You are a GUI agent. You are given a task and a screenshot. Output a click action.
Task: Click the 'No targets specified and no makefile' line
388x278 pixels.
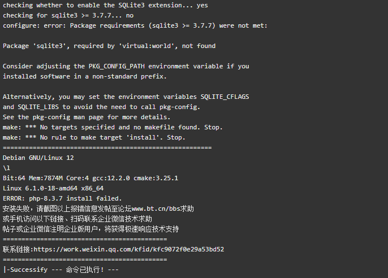pos(113,128)
